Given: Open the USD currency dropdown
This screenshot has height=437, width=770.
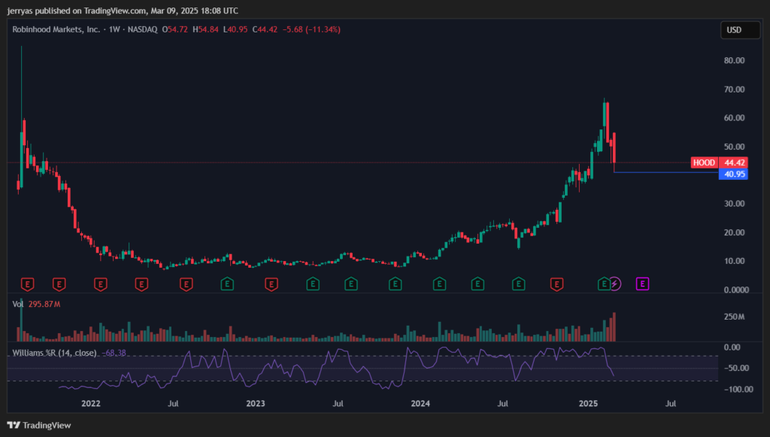Looking at the screenshot, I should click(x=733, y=30).
